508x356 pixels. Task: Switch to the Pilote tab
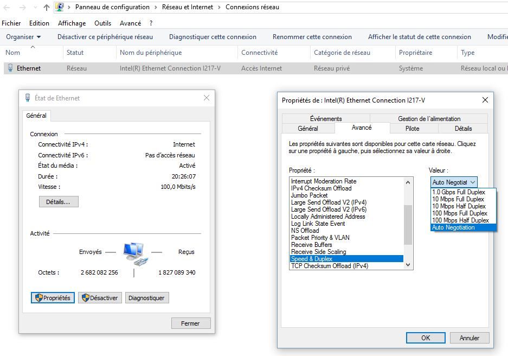click(412, 129)
